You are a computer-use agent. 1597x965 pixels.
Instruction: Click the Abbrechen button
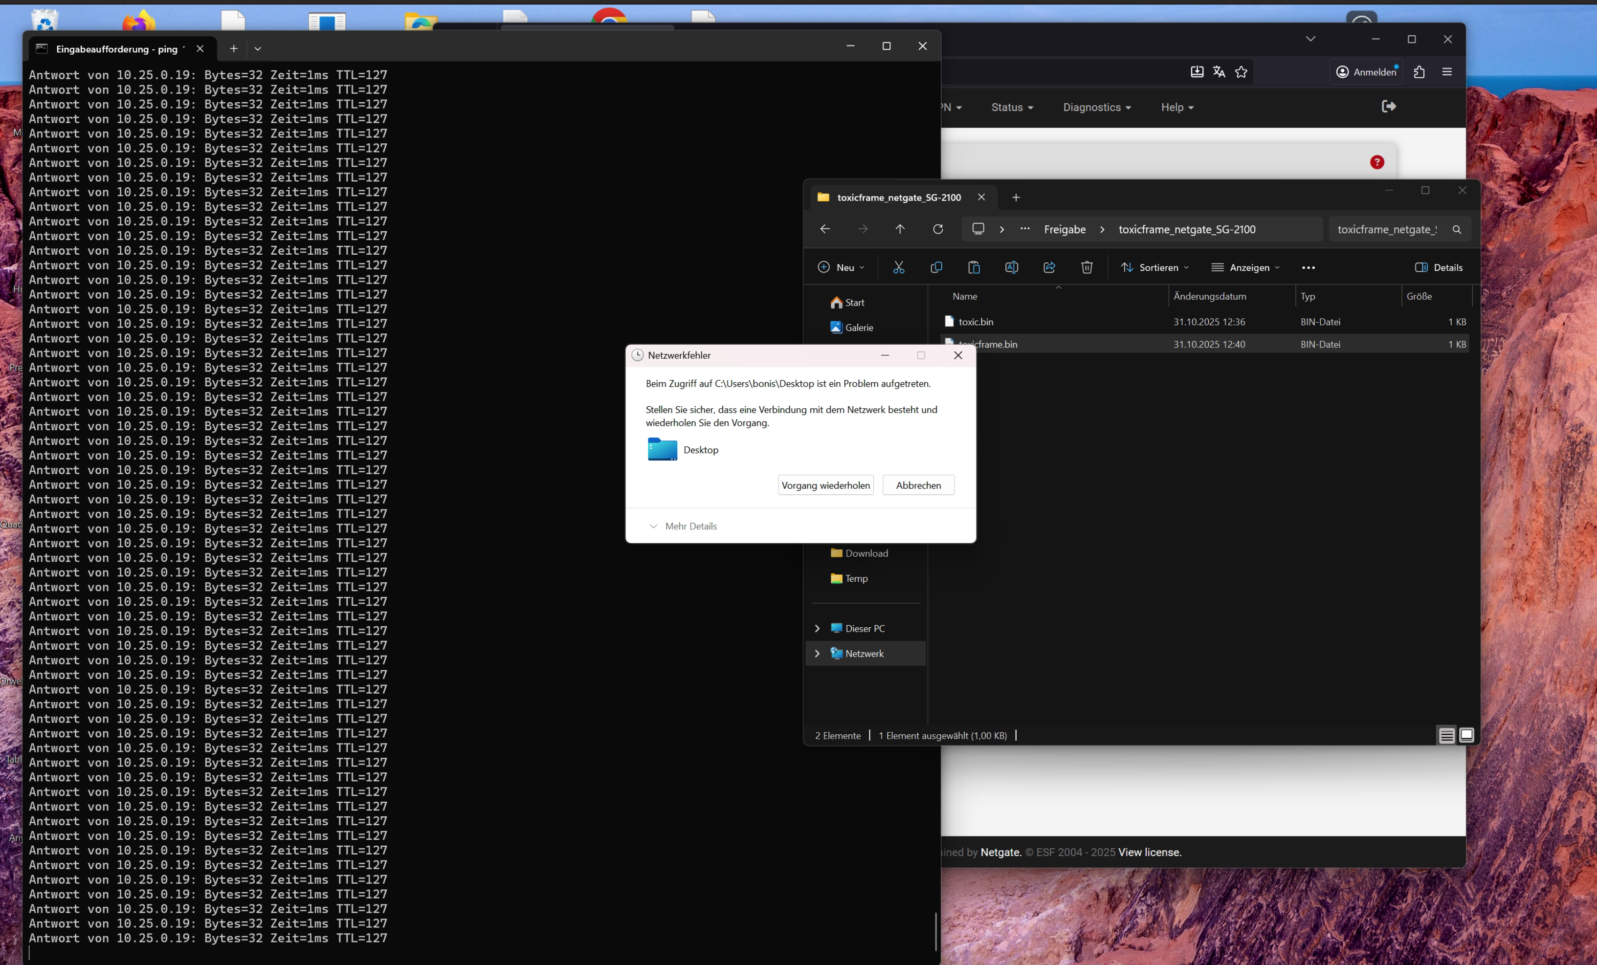(918, 485)
